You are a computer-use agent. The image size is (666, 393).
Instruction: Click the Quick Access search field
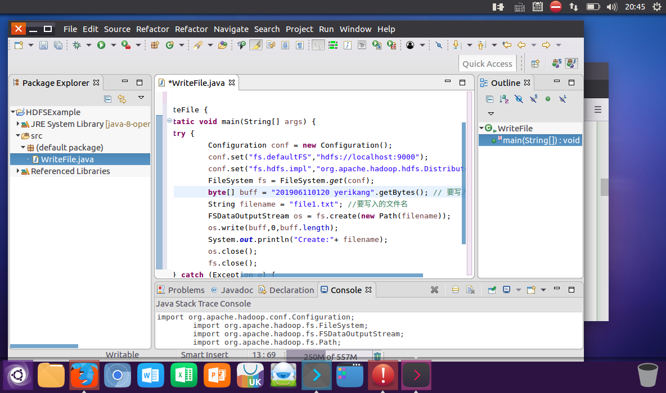tap(487, 63)
